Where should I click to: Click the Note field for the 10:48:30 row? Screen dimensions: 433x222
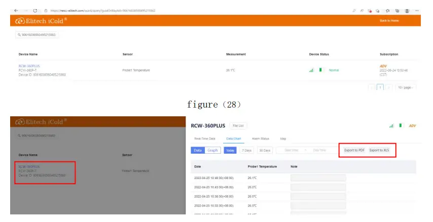(x=318, y=178)
